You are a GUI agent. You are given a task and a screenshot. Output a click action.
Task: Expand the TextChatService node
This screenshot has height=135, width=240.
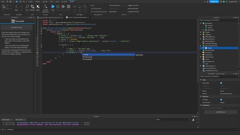[x=201, y=66]
